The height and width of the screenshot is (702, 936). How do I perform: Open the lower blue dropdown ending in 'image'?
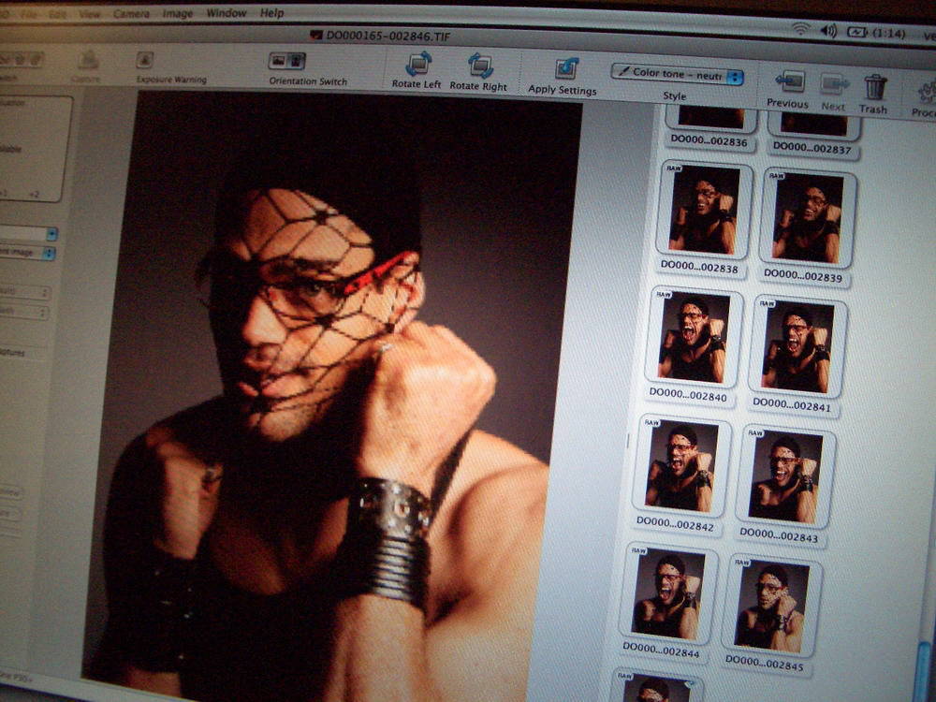(50, 253)
